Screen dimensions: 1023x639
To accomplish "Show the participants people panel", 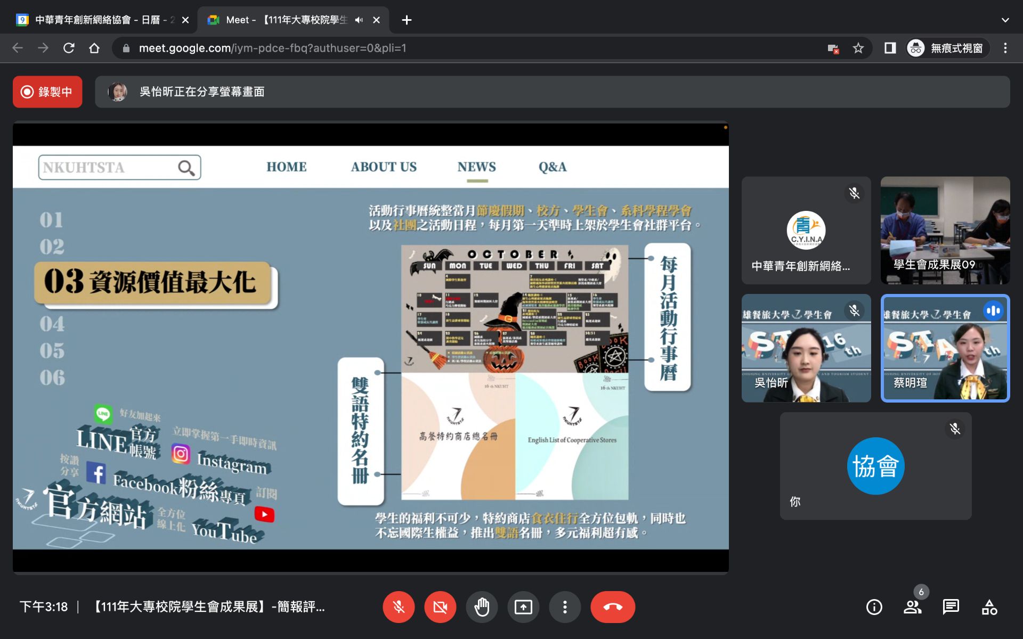I will (x=912, y=607).
